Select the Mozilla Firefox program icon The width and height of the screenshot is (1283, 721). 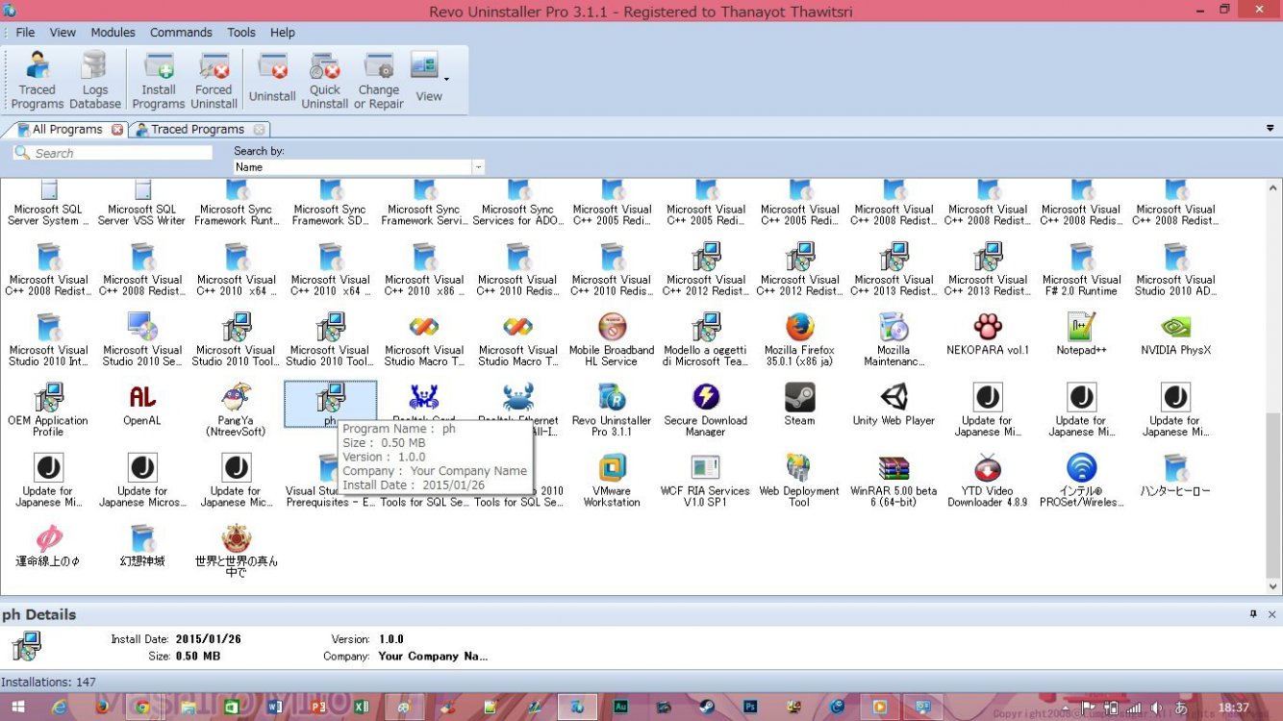click(x=798, y=327)
